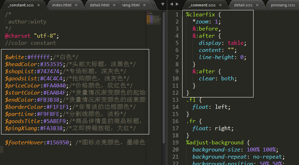Switch to the _comment.scss tab
Image resolution: width=299 pixels, height=165 pixels.
[202, 5]
